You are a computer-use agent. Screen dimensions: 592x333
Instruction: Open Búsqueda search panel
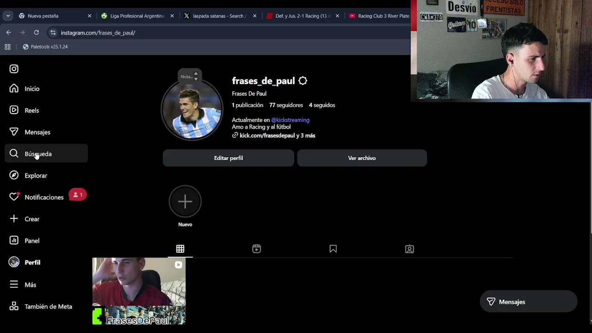pyautogui.click(x=46, y=154)
